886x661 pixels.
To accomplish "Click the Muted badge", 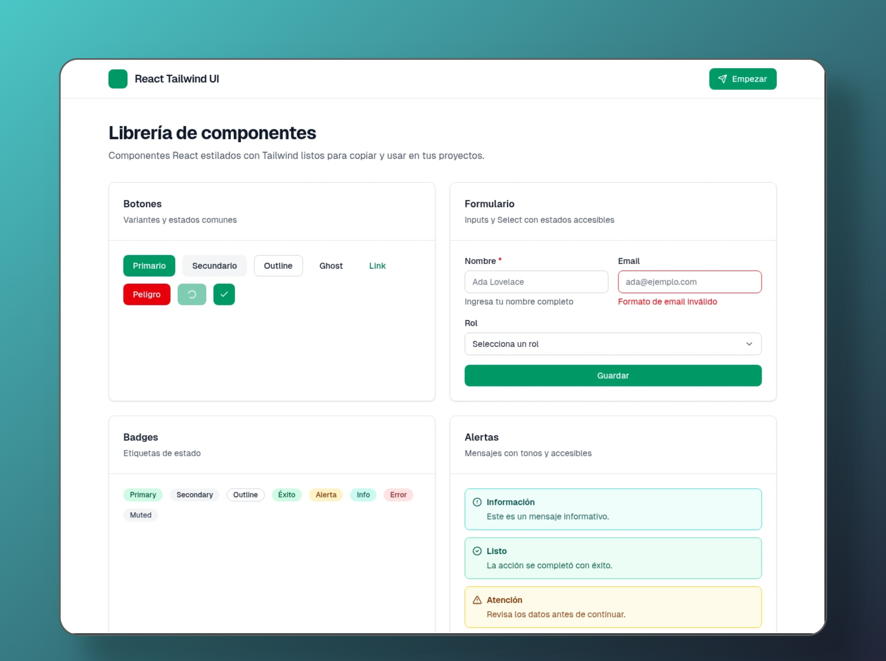I will click(140, 515).
